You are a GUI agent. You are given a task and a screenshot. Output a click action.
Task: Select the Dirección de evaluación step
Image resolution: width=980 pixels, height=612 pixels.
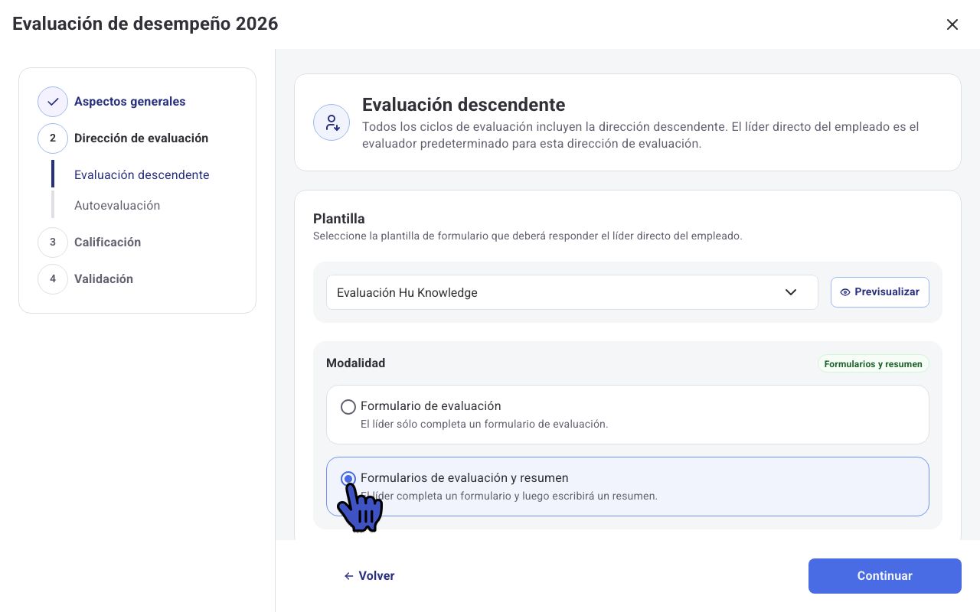pos(141,138)
